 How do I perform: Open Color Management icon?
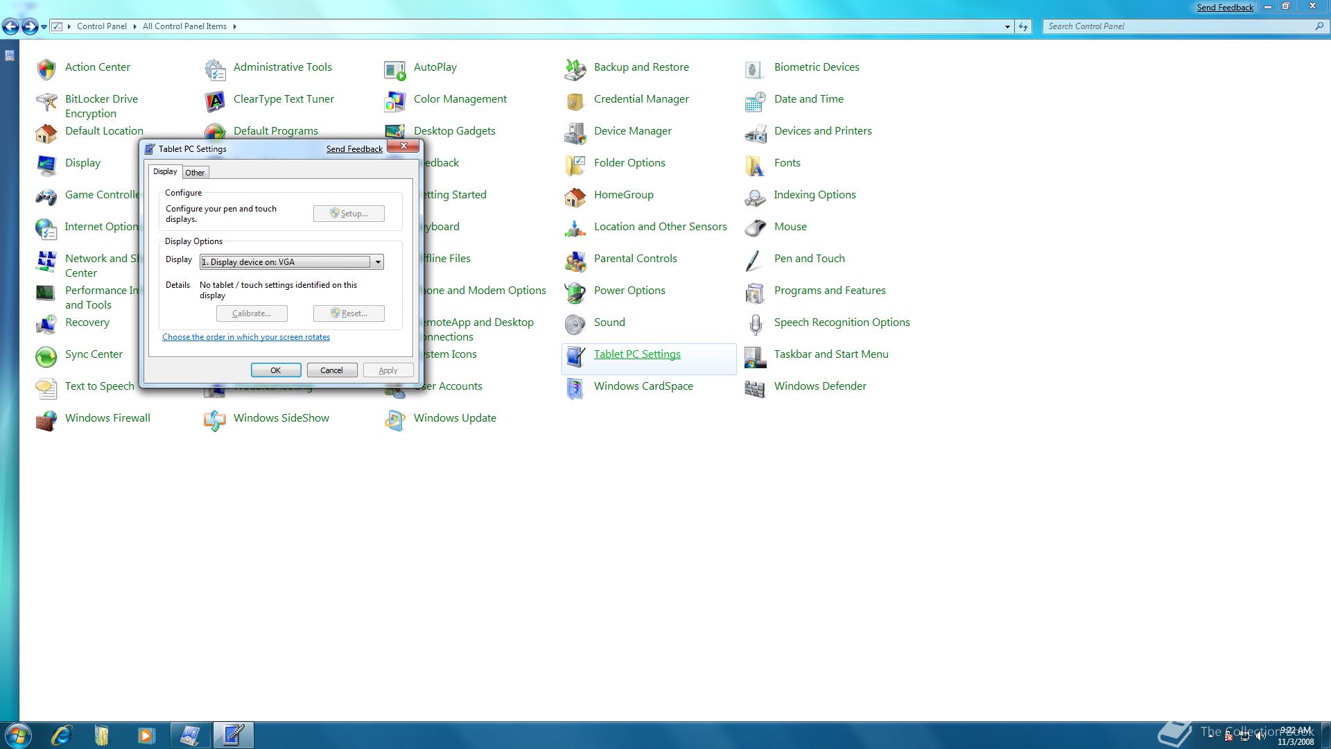pyautogui.click(x=395, y=102)
